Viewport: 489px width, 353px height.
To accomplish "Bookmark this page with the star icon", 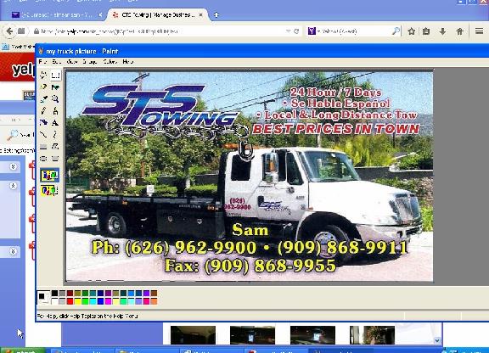I will [412, 31].
